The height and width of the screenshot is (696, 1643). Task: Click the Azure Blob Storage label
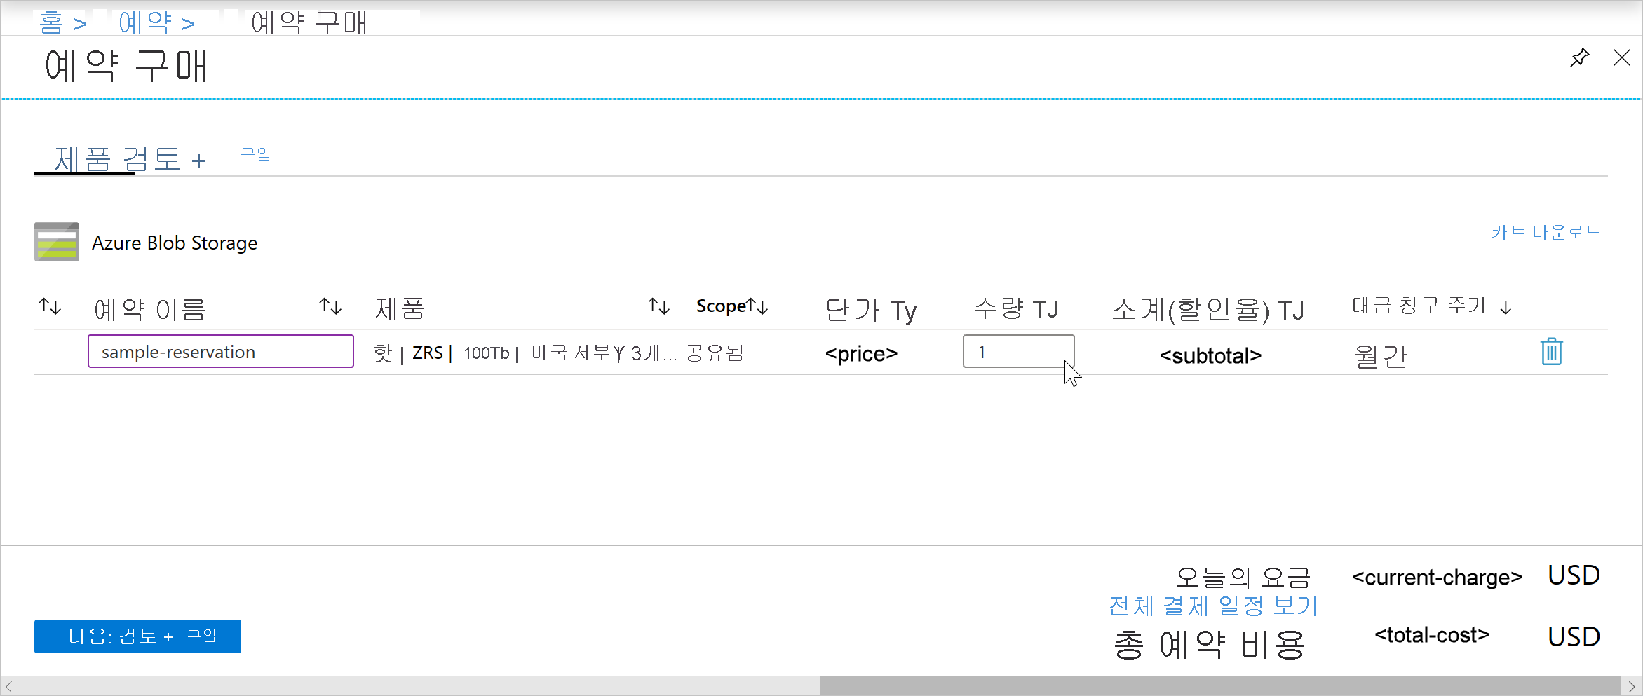pyautogui.click(x=175, y=243)
